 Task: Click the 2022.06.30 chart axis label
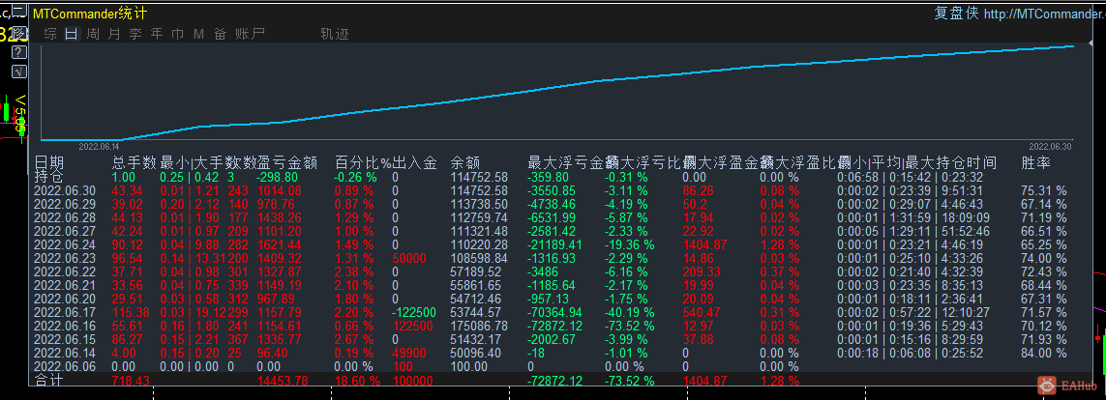[1050, 147]
